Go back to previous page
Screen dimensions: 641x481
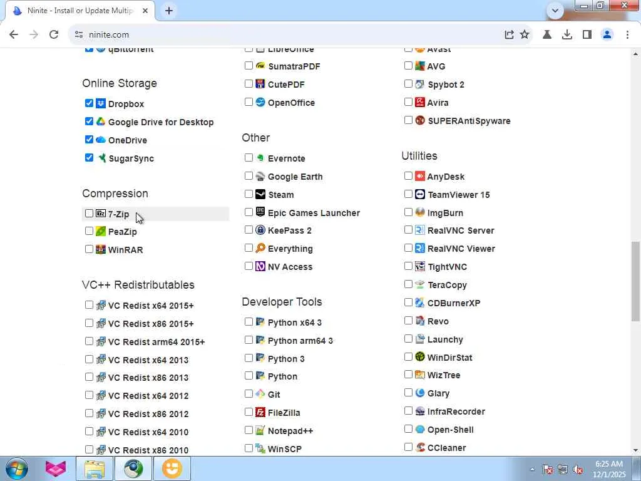pyautogui.click(x=14, y=35)
